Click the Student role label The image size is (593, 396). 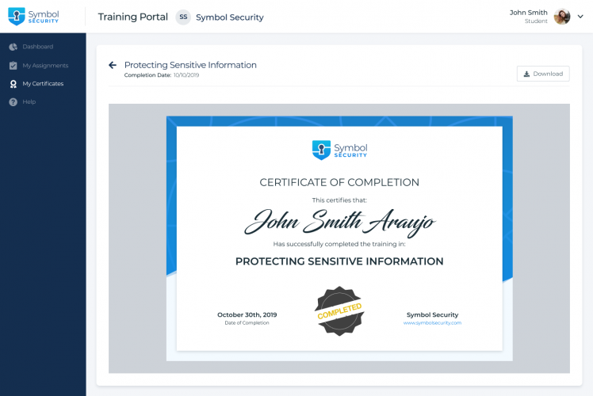tap(536, 21)
